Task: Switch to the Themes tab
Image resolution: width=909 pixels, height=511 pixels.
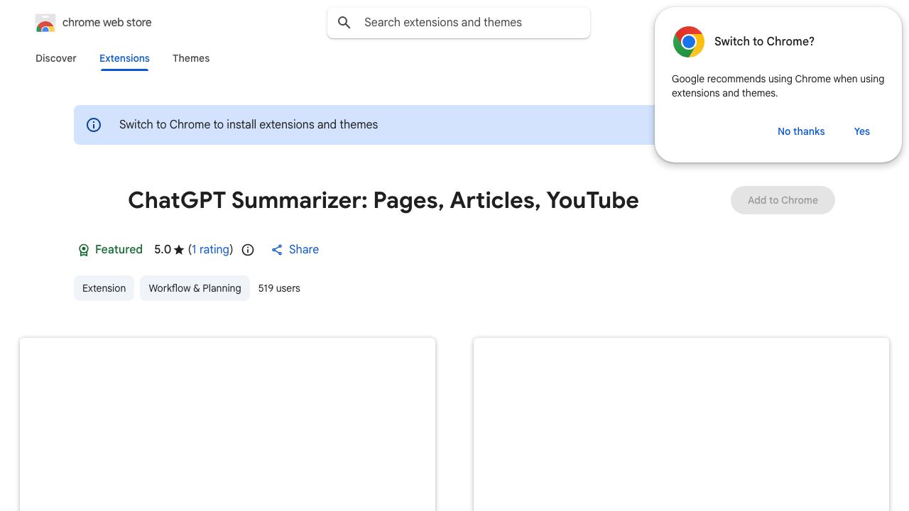Action: coord(191,58)
